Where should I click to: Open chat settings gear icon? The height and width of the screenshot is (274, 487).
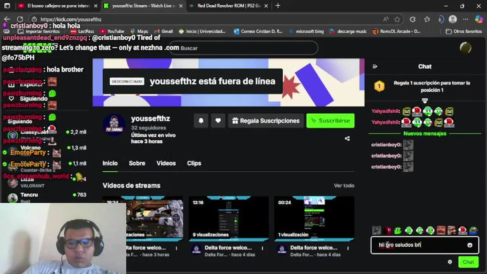click(x=450, y=262)
